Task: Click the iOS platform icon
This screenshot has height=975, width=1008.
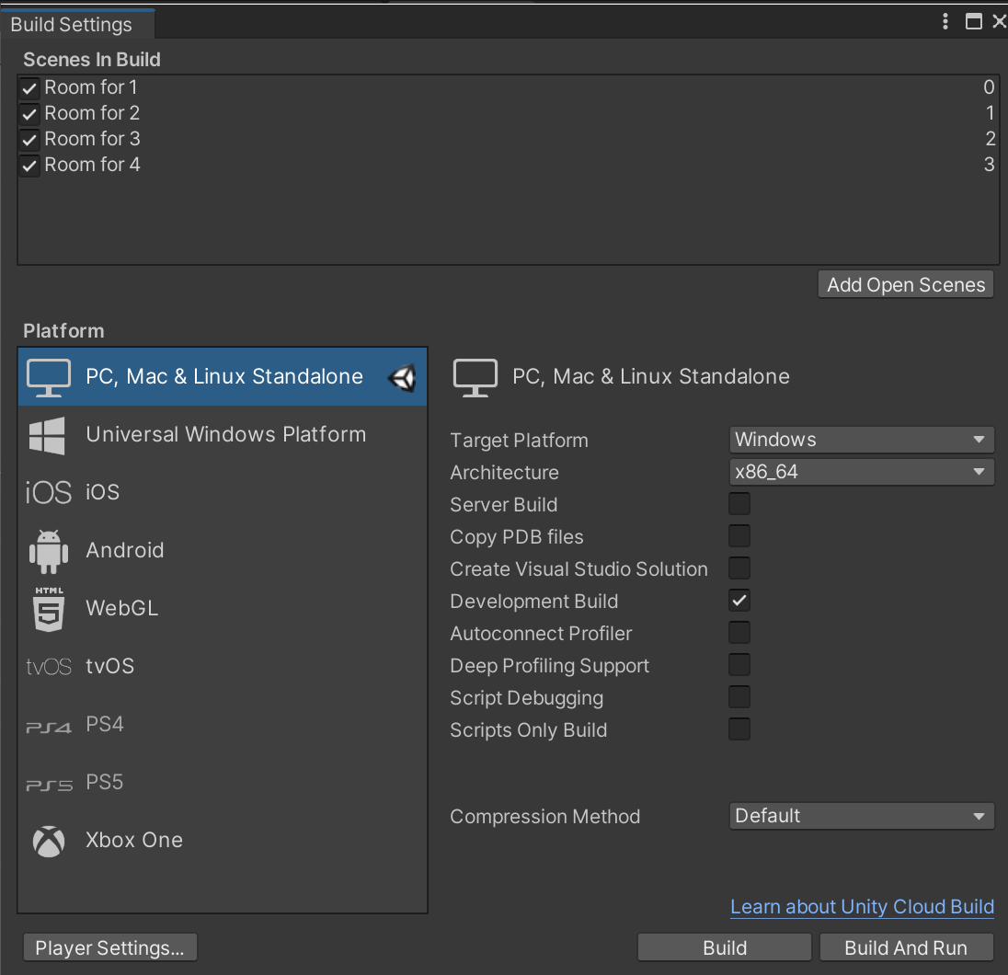Action: pyautogui.click(x=48, y=493)
